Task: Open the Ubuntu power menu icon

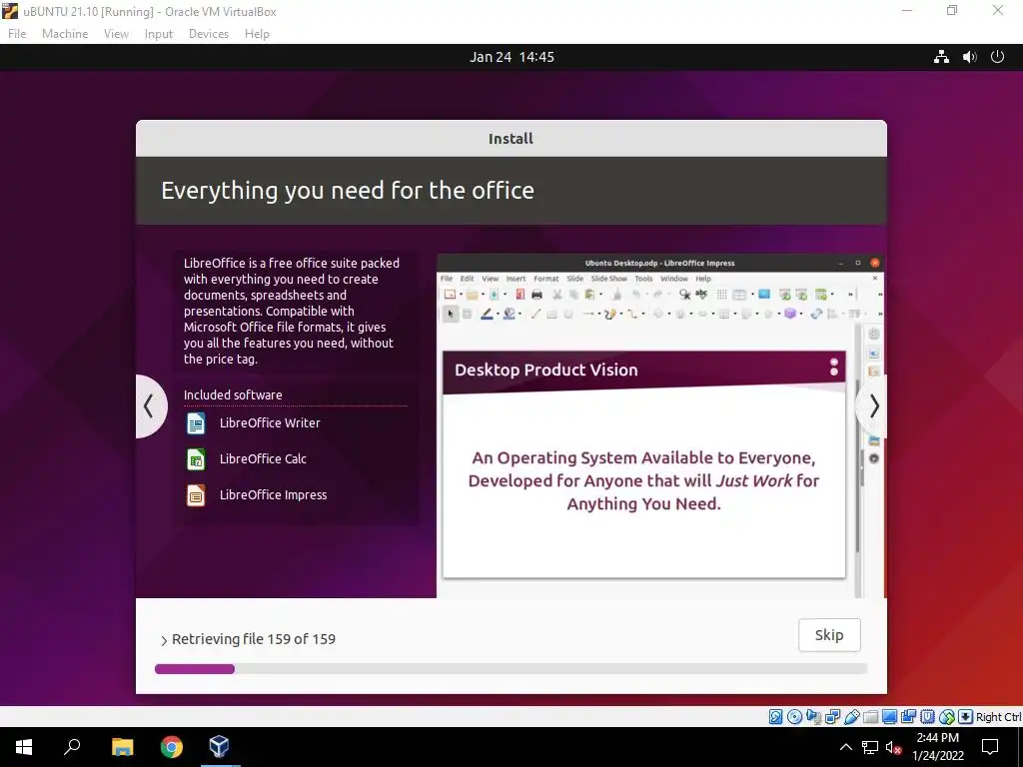Action: 997,57
